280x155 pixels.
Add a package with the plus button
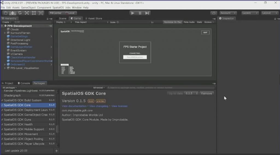click(x=56, y=151)
